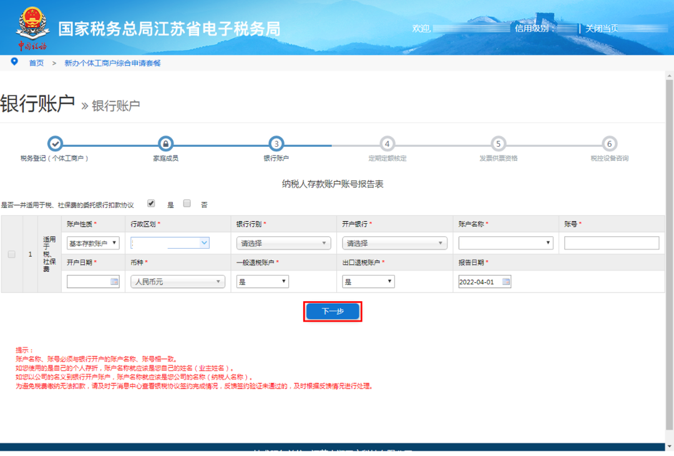
Task: Open calendar icon in 报告日期 field
Action: pyautogui.click(x=506, y=281)
